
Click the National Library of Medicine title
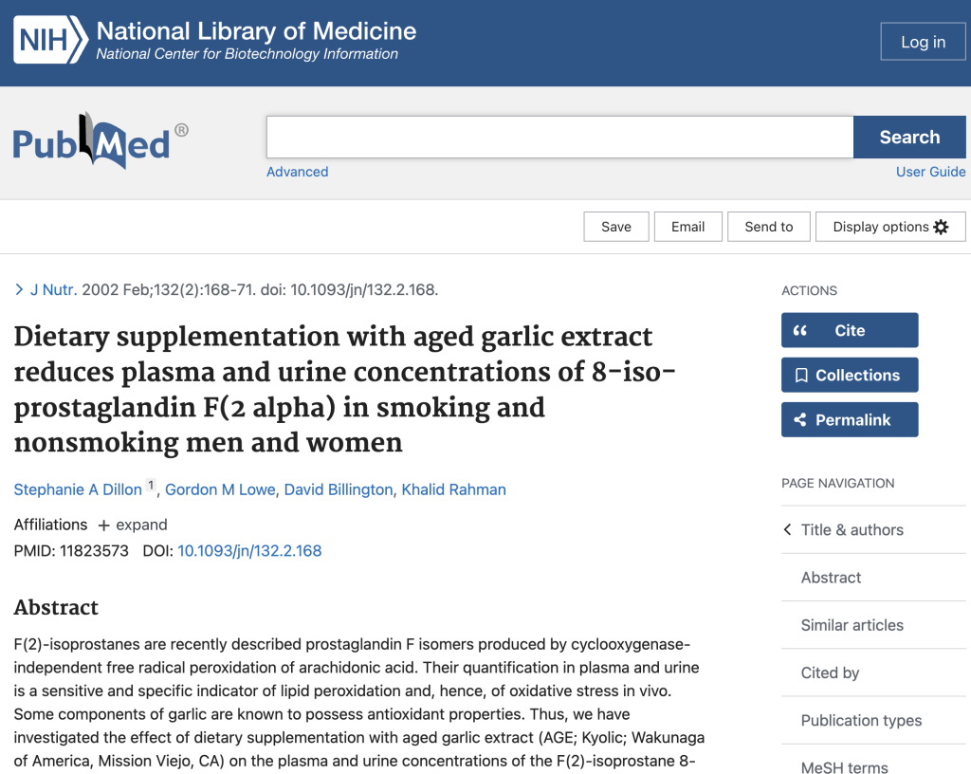[256, 31]
